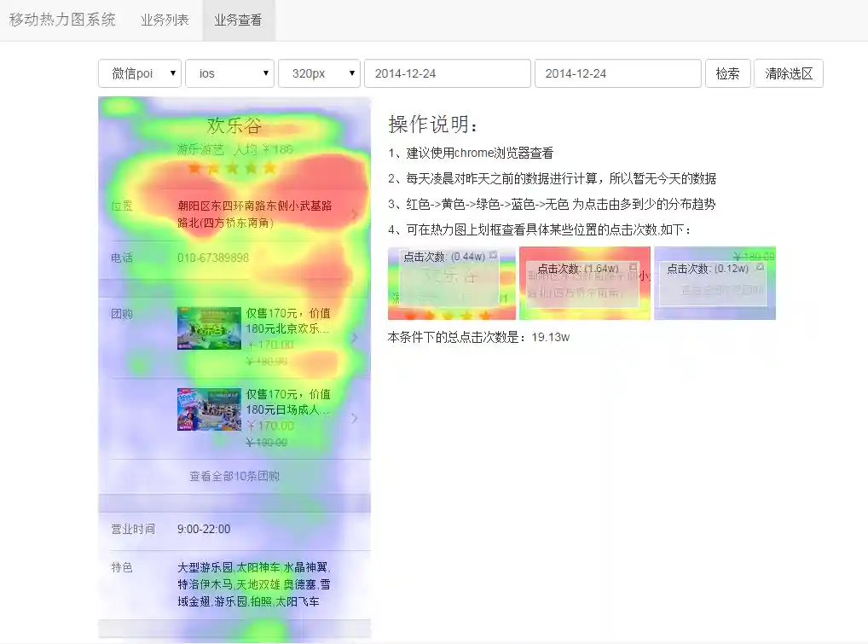868x644 pixels.
Task: Click the 位置 label
Action: [x=122, y=206]
